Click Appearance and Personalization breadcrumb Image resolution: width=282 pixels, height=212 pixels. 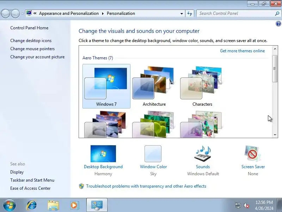(x=69, y=13)
